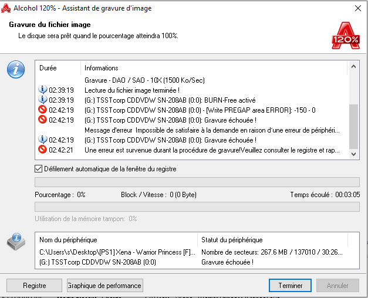
Task: Click log scrollbar down arrow
Action: click(x=353, y=154)
